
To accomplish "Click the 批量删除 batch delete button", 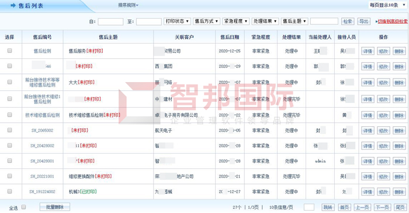I will tap(55, 207).
